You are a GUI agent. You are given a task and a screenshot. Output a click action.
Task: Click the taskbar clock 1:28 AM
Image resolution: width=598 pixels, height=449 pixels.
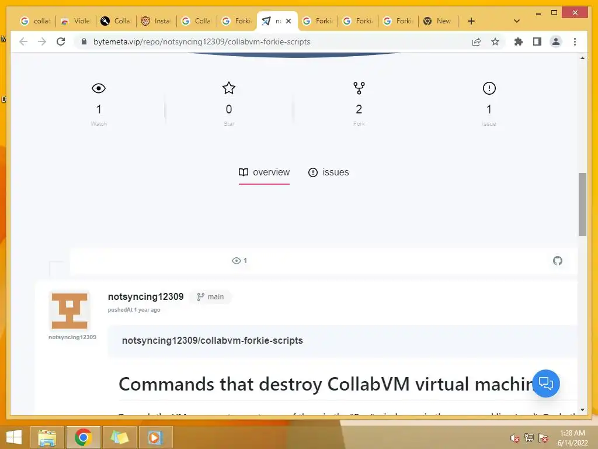point(572,438)
